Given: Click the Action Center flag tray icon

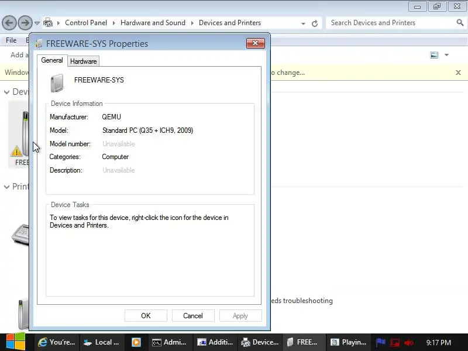Looking at the screenshot, I should 381,342.
